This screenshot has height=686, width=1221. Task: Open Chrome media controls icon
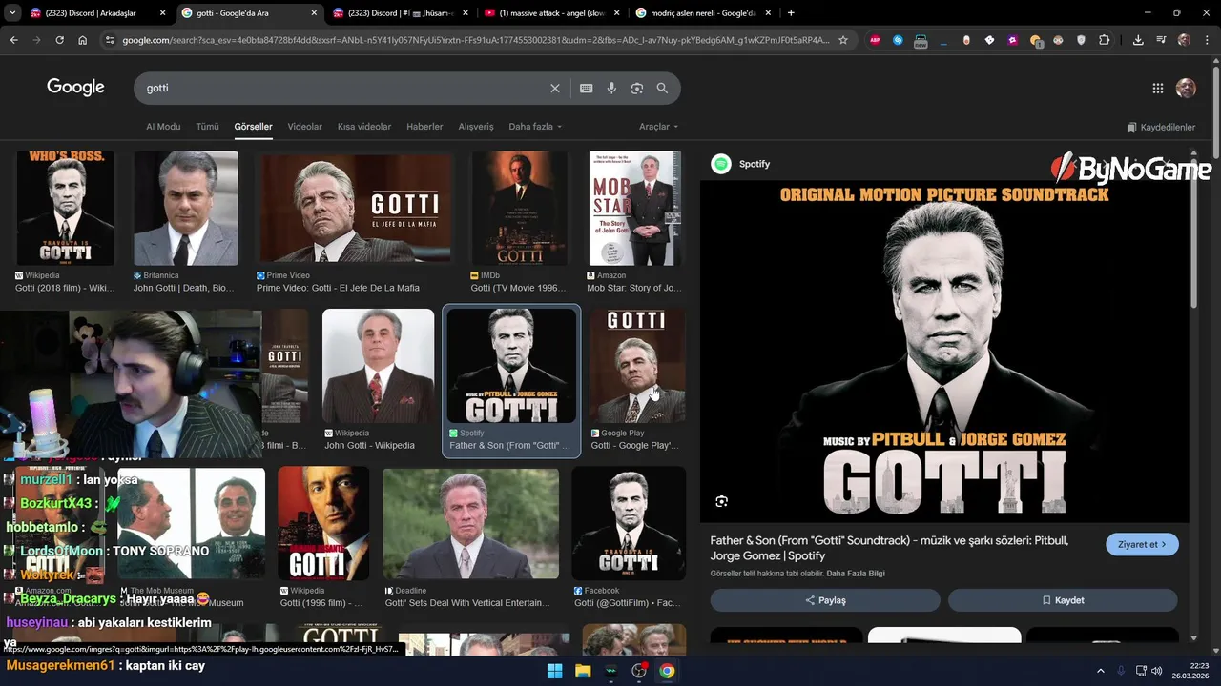click(x=1161, y=40)
